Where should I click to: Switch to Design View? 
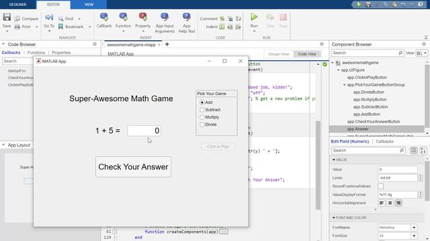coord(279,54)
